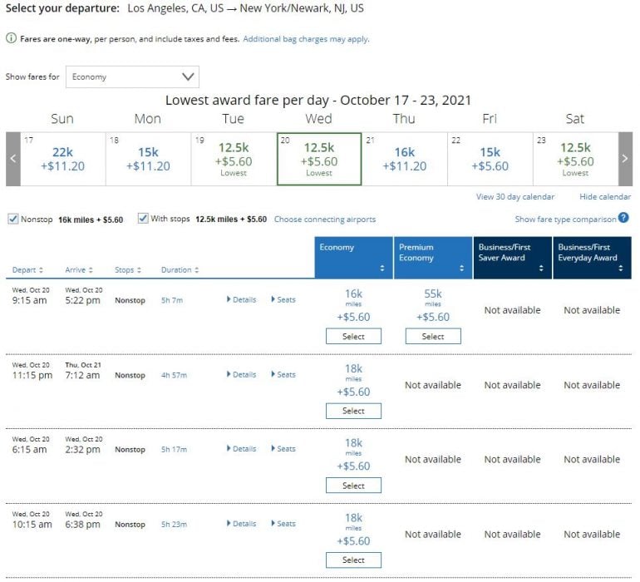Expand Details for the 9:15 am flight

pos(241,299)
